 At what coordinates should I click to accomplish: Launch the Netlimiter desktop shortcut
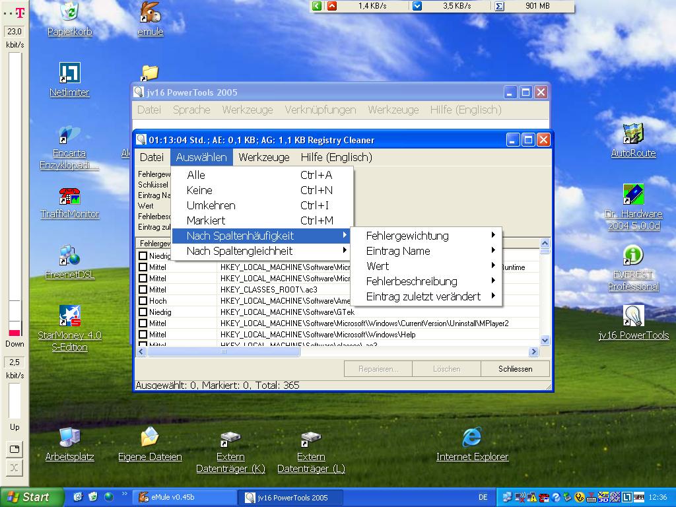pos(69,80)
